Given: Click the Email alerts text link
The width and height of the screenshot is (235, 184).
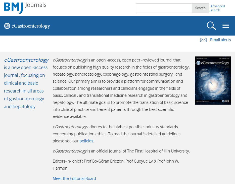Looking at the screenshot, I should point(220,40).
